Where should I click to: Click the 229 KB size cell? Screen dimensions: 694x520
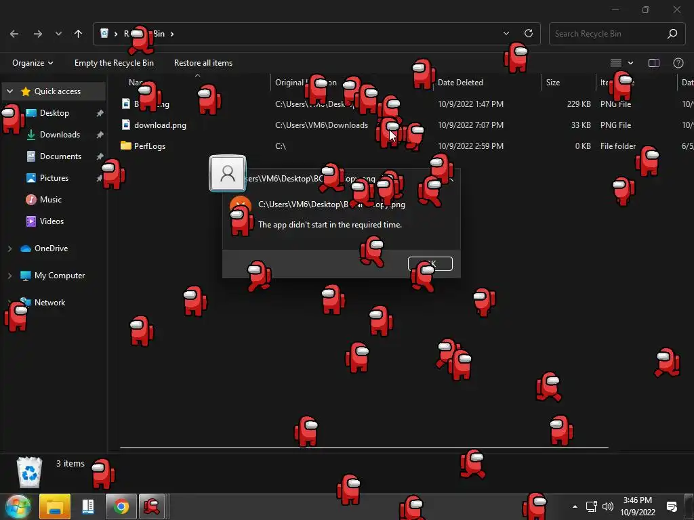[579, 104]
